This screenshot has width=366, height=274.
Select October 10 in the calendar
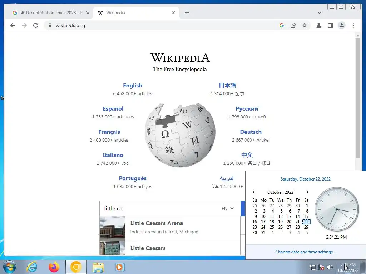[263, 217]
